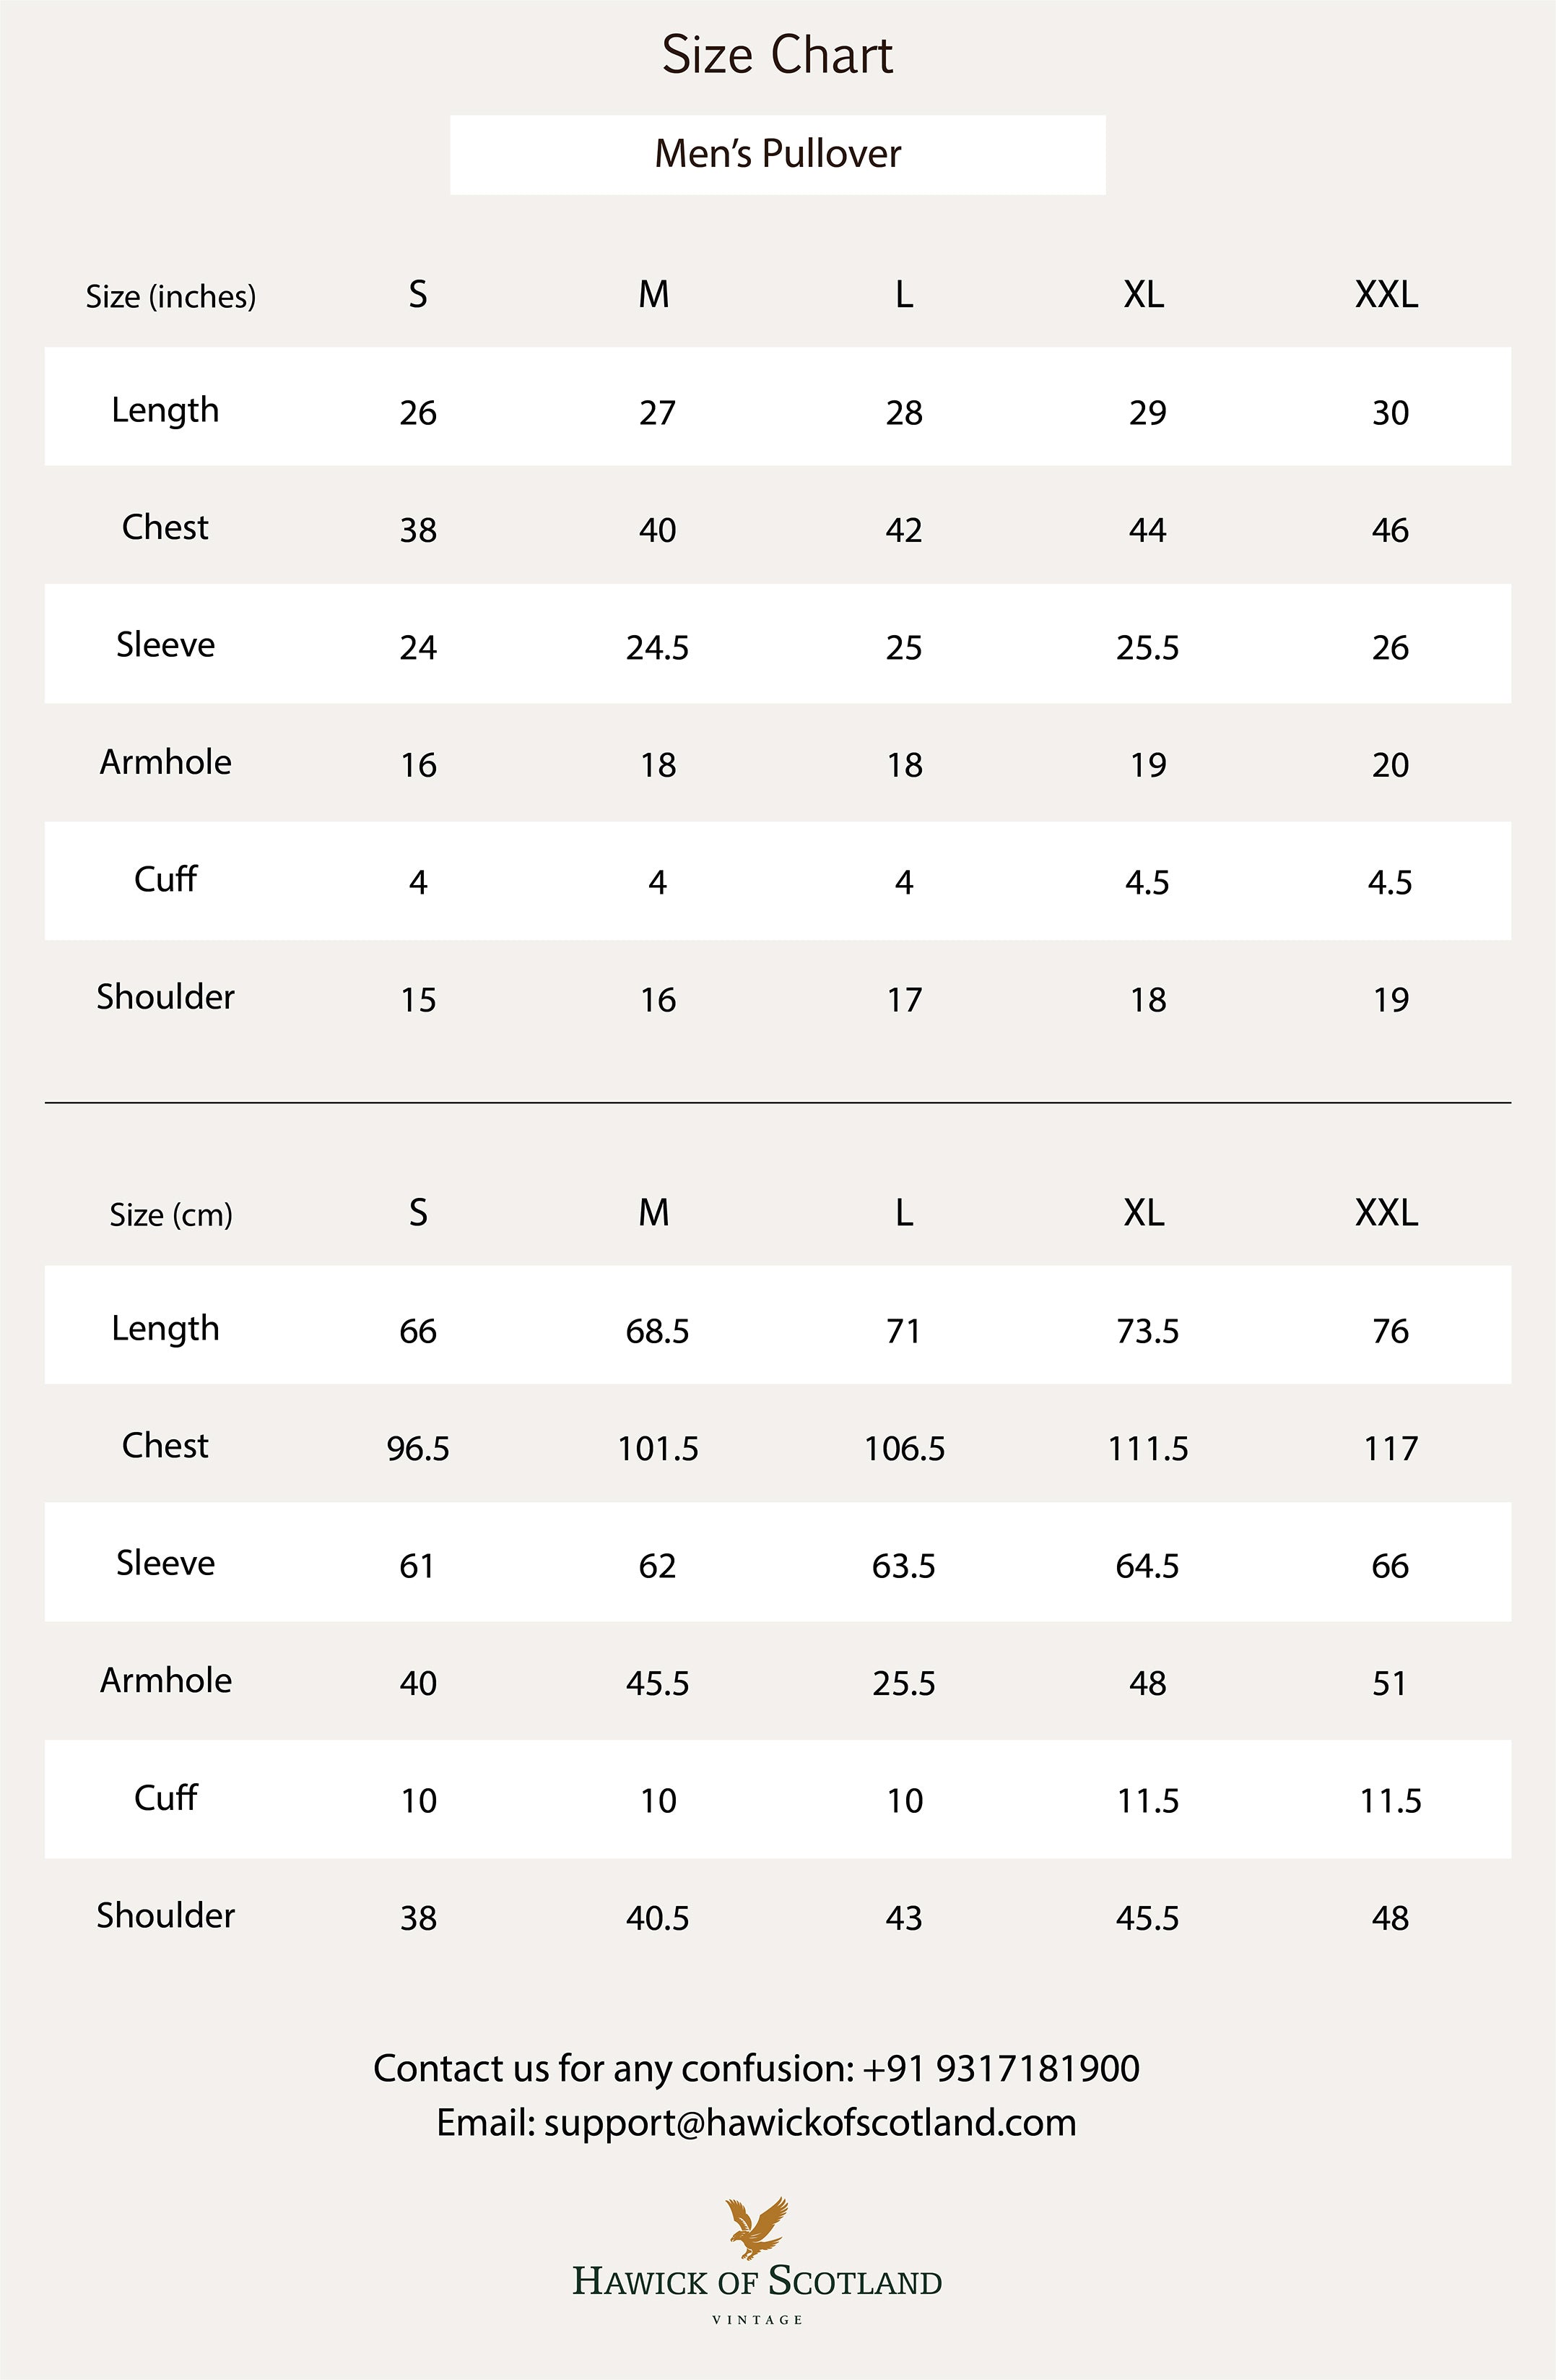
Task: Select the Size (cm) table header
Action: click(x=171, y=1214)
